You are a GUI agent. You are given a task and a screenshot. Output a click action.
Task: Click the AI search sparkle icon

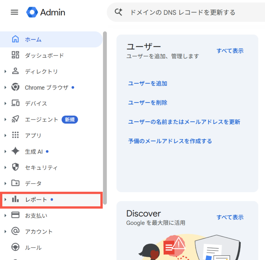(x=119, y=12)
